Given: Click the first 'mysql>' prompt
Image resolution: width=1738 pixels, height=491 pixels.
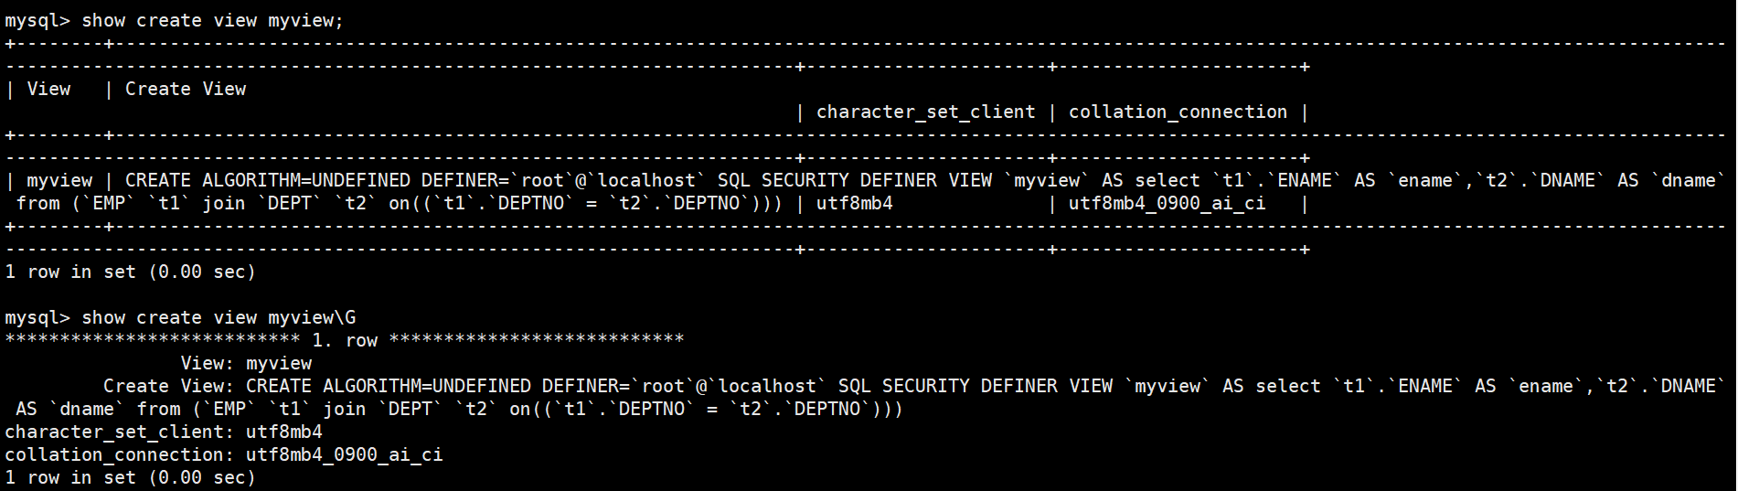Looking at the screenshot, I should coord(37,20).
